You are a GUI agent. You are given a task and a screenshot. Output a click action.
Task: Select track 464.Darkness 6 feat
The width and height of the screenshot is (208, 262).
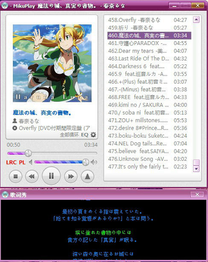149,66
